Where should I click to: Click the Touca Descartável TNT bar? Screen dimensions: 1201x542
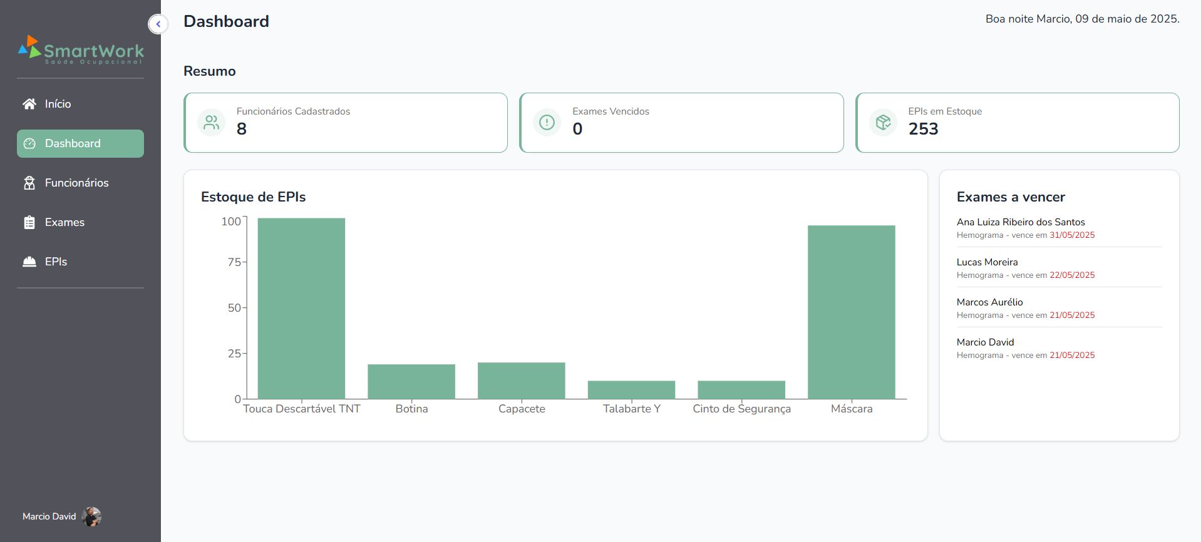[301, 309]
